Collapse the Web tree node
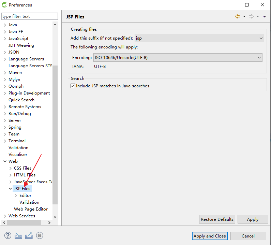 click(5, 161)
